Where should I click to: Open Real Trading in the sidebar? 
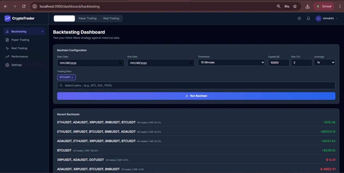(24, 48)
